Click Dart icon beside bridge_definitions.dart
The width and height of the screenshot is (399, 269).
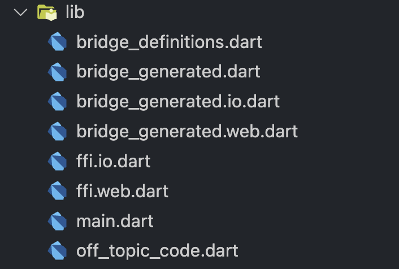tap(58, 41)
